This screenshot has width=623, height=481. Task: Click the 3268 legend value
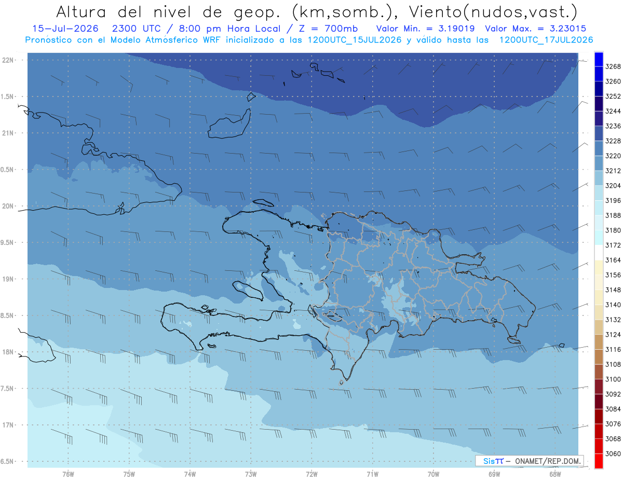(x=613, y=66)
